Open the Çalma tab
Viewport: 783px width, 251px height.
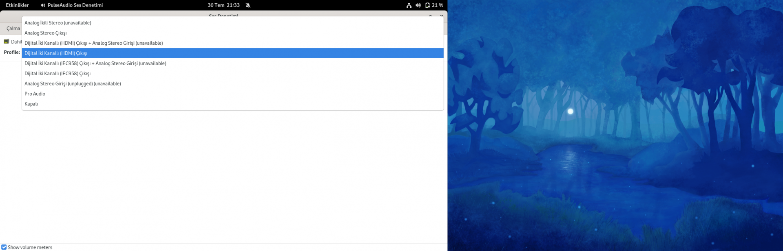click(12, 28)
